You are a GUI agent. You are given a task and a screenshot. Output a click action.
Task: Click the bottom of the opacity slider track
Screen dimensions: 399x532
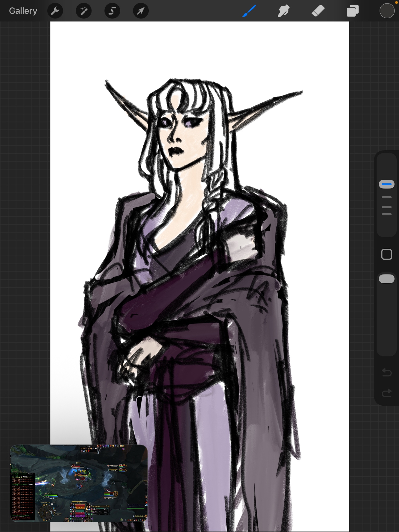tap(386, 351)
